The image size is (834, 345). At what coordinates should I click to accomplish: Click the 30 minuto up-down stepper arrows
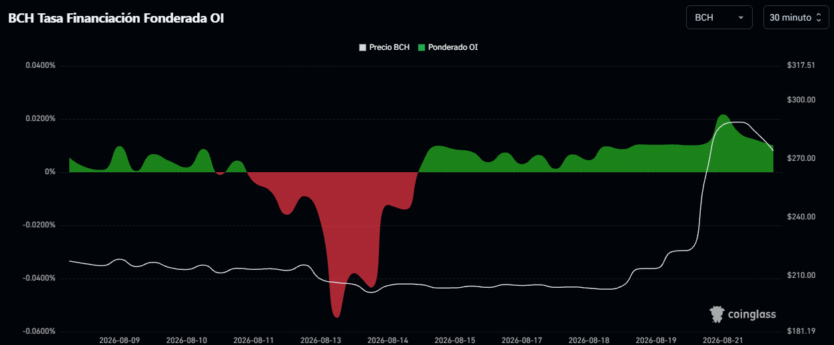[819, 18]
